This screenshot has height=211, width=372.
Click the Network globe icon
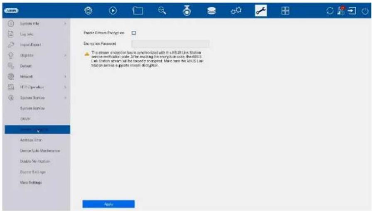tap(11, 76)
